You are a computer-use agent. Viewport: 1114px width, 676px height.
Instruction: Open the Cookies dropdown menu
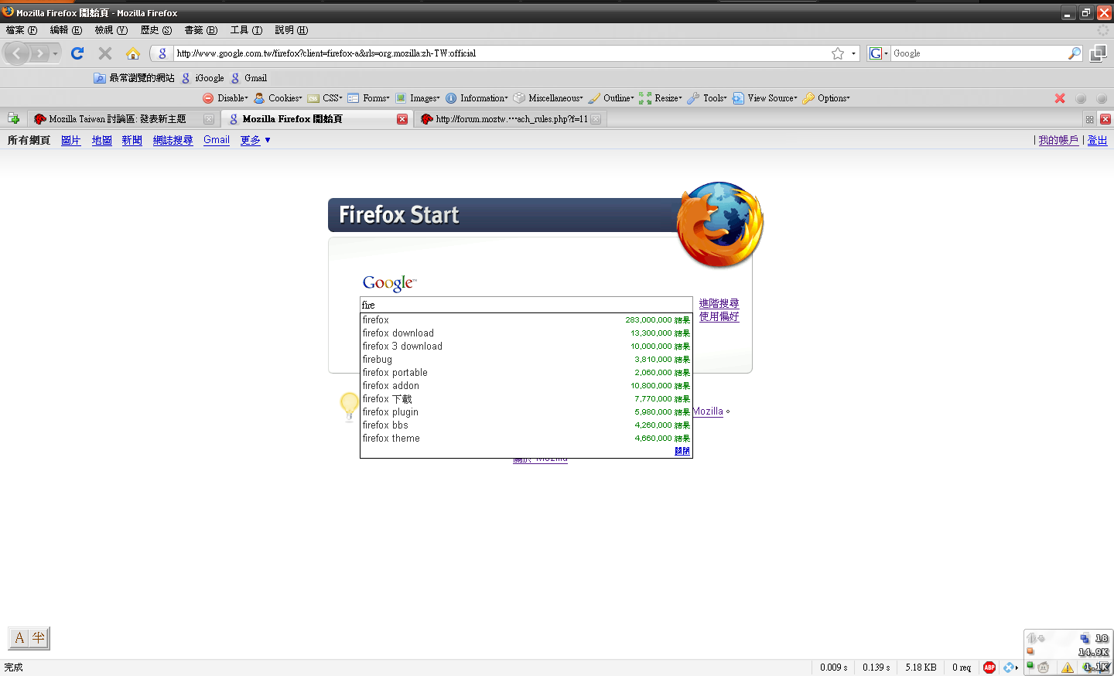pos(278,98)
